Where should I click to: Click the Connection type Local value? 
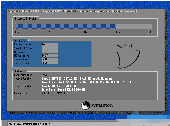coord(44,75)
